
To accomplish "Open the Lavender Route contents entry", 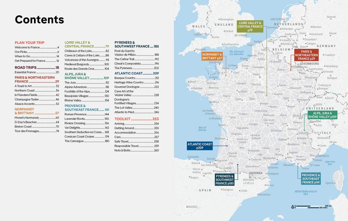I will click(86, 119).
